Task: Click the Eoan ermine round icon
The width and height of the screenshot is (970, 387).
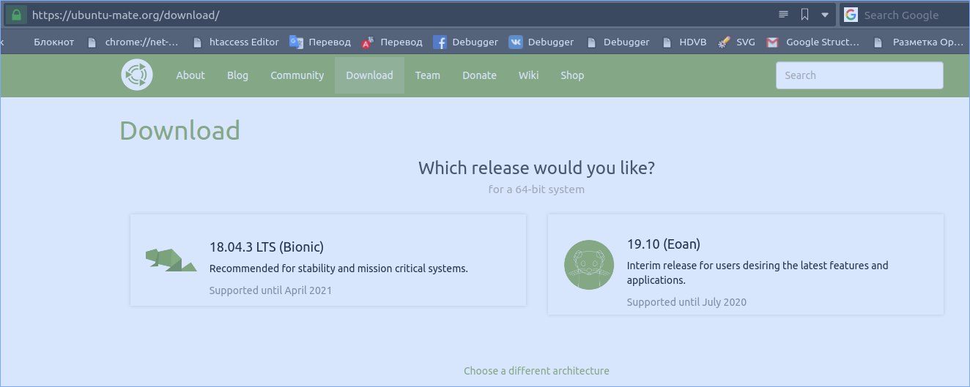Action: point(589,265)
